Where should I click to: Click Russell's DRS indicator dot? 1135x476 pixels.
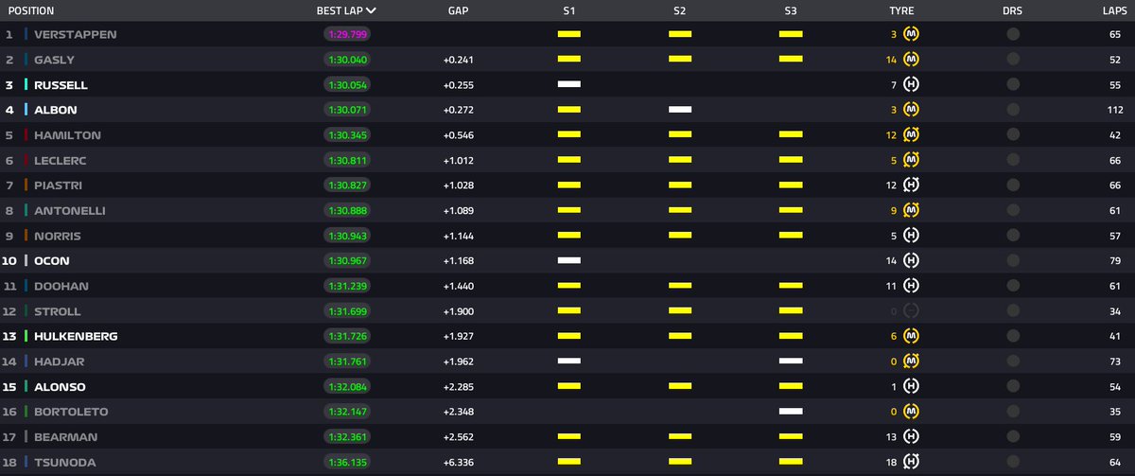(1013, 85)
